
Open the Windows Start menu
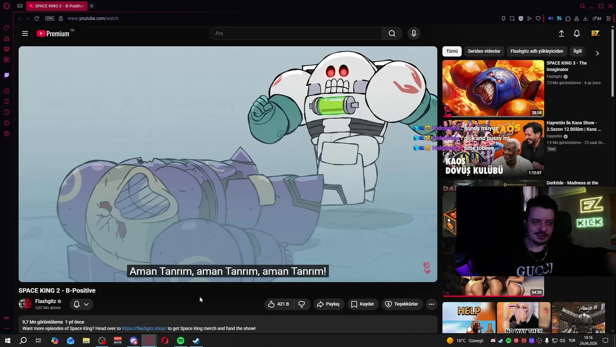click(7, 341)
